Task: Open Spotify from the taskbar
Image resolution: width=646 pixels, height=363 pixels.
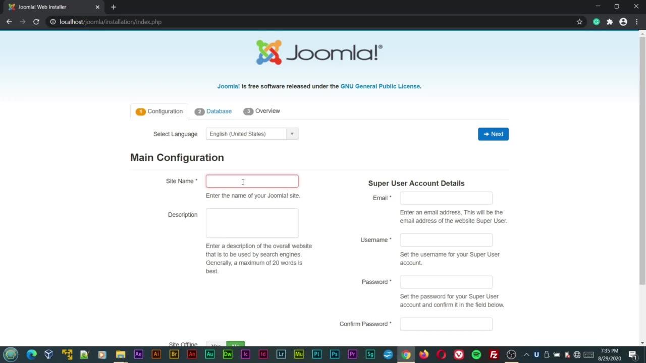Action: pyautogui.click(x=476, y=354)
